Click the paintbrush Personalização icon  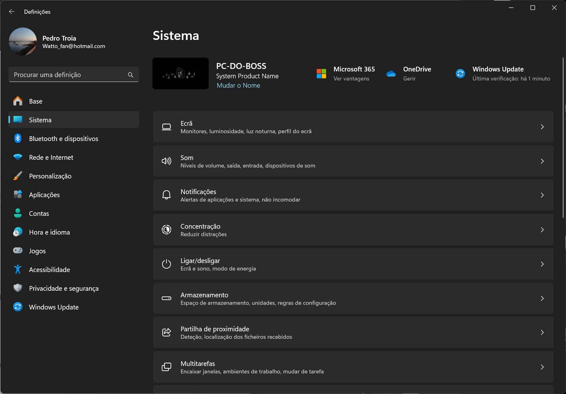coord(18,176)
